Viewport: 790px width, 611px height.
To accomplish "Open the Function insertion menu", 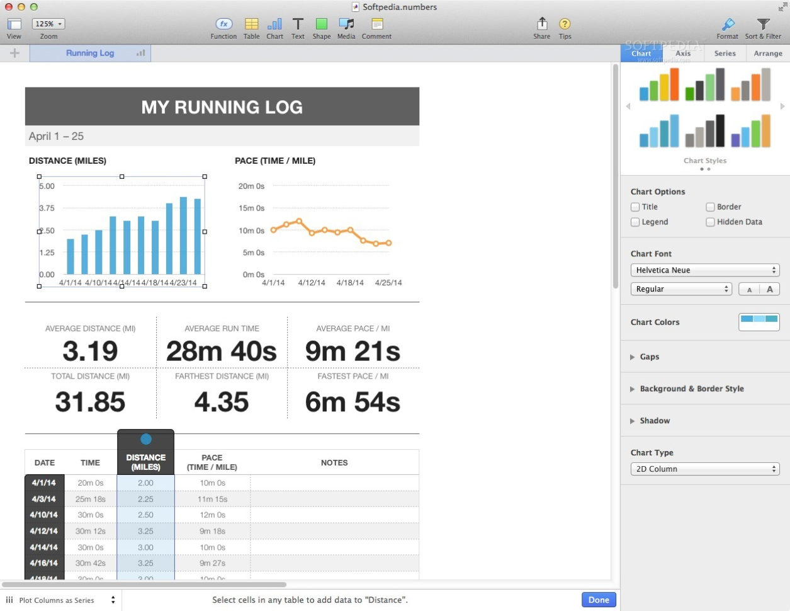I will pos(223,25).
